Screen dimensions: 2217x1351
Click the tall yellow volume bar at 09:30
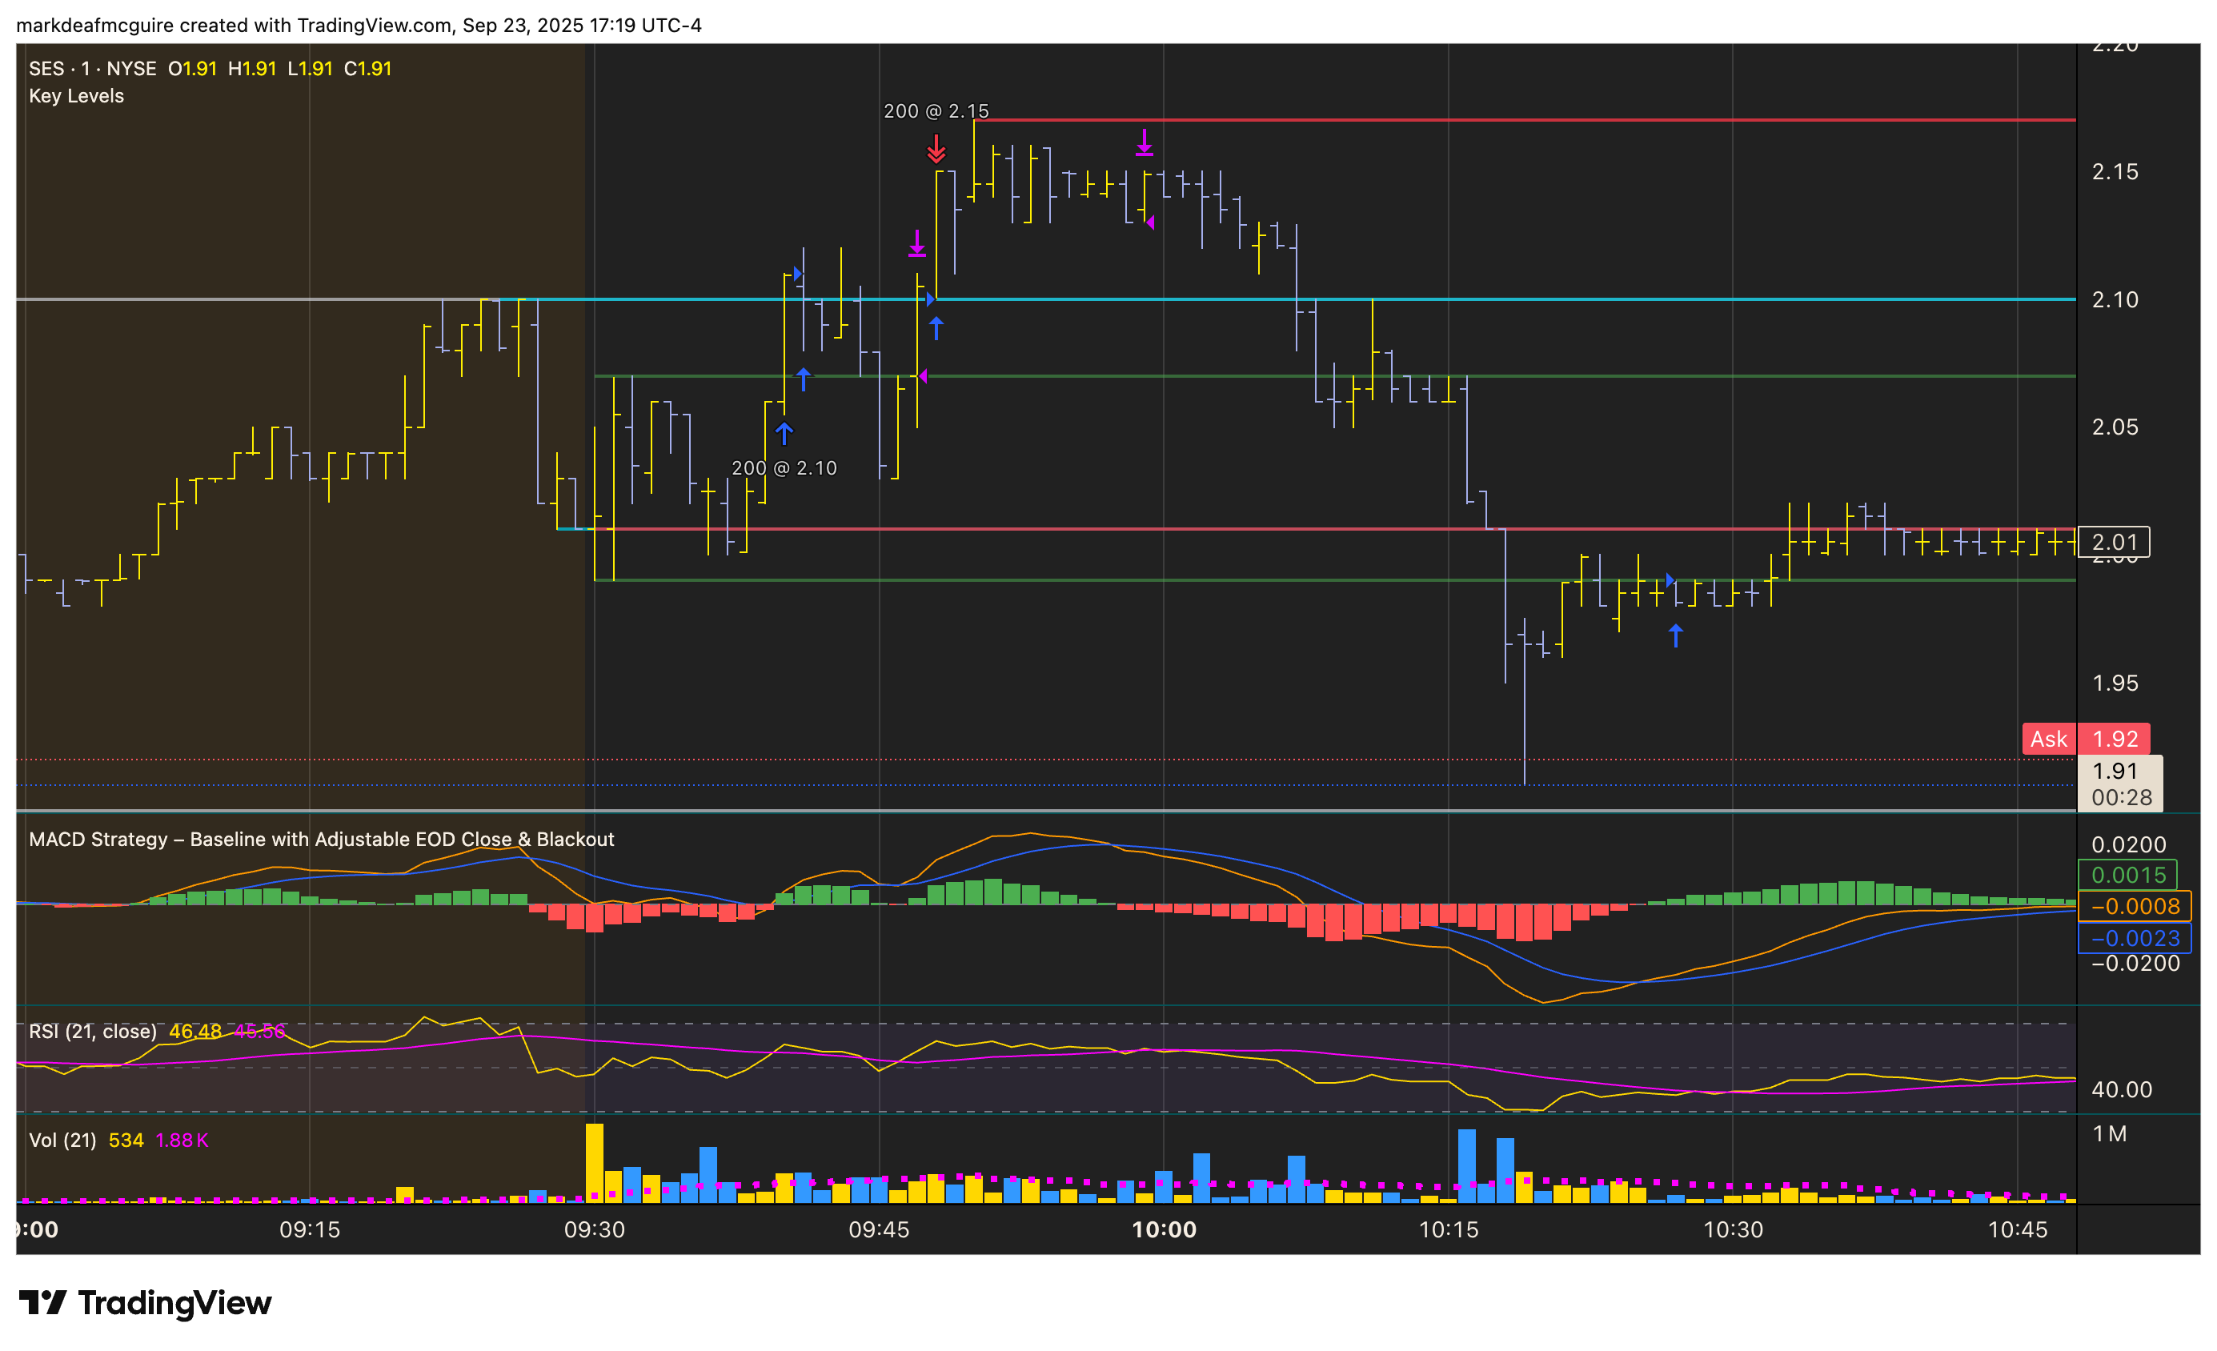click(x=594, y=1162)
